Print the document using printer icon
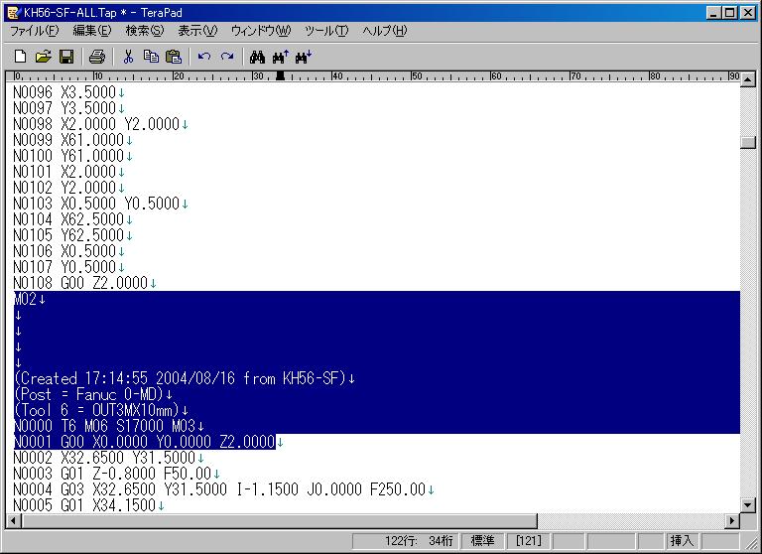The width and height of the screenshot is (762, 554). click(x=96, y=57)
